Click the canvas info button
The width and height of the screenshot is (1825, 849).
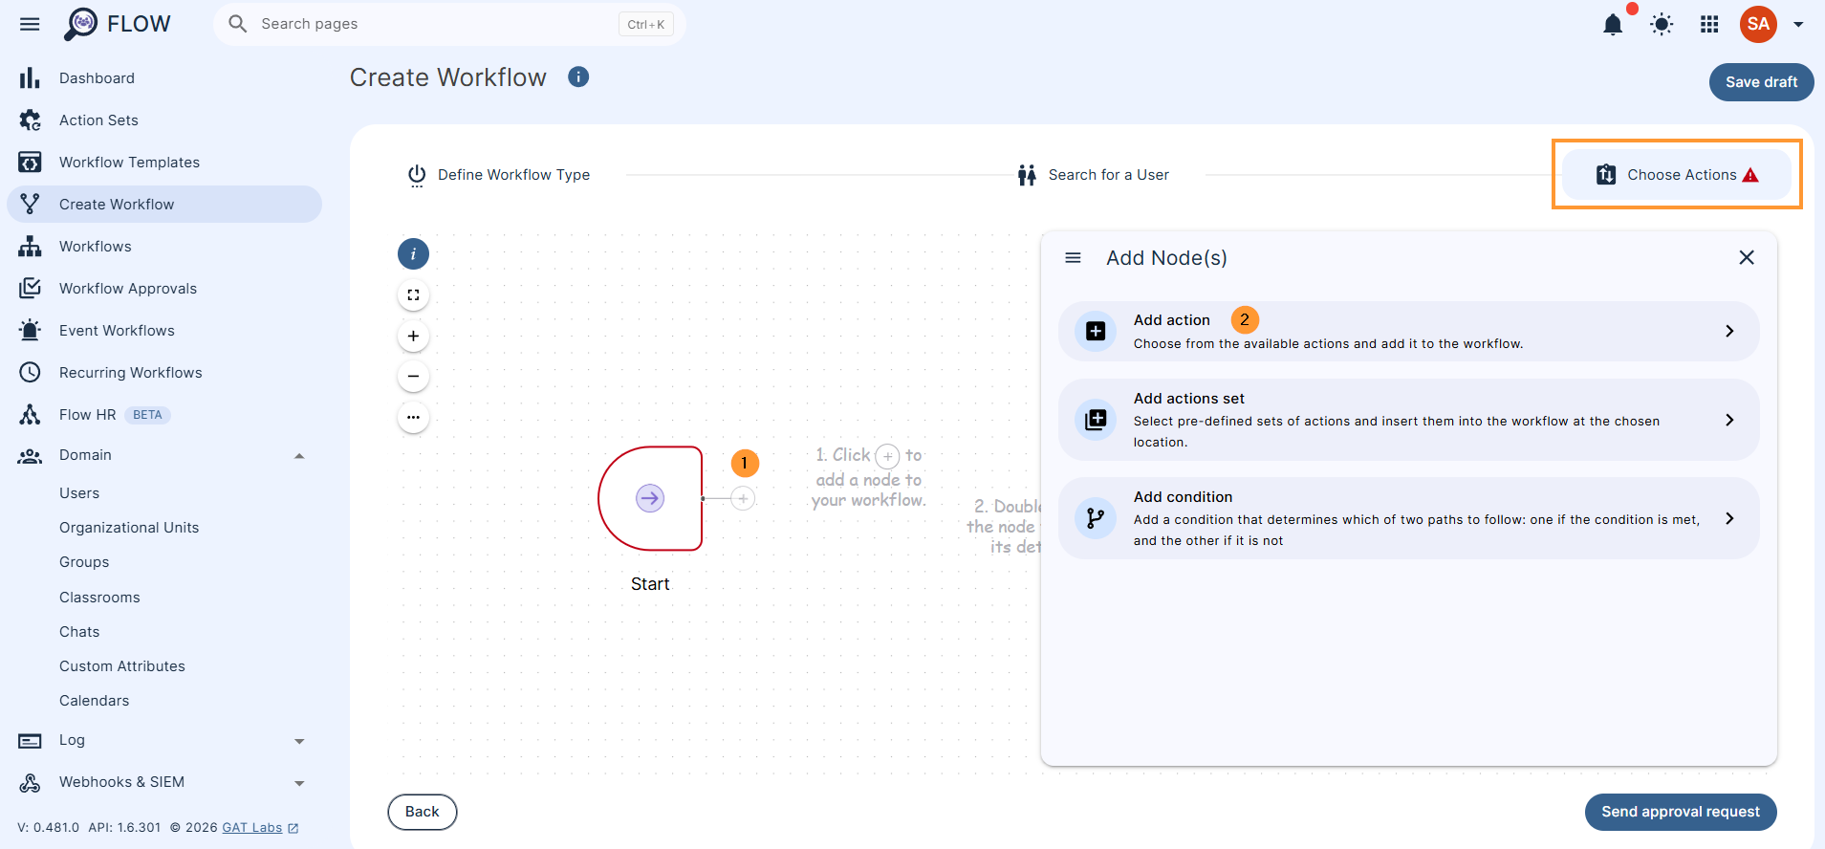(413, 254)
